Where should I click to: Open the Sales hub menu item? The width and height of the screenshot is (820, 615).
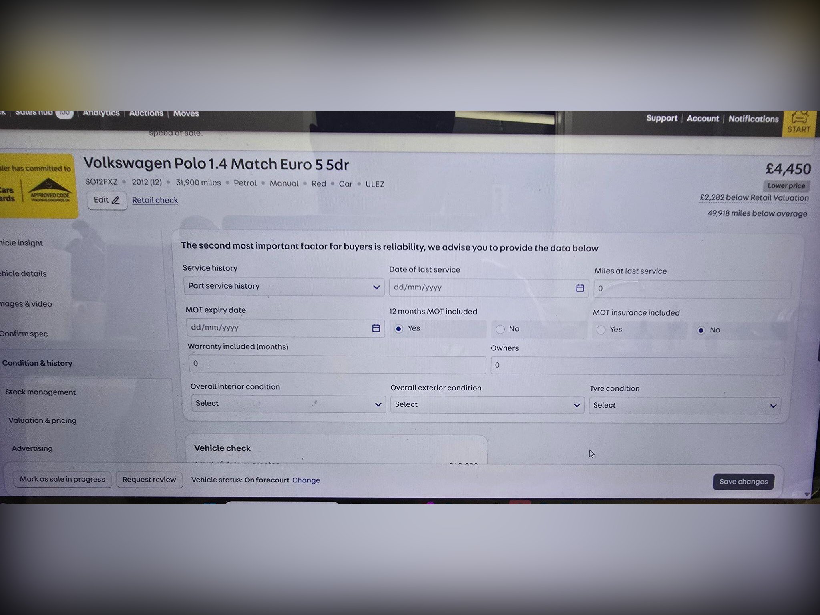coord(44,113)
